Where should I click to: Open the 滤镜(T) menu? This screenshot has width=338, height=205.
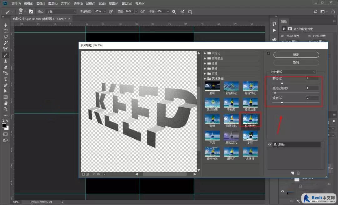[90, 3]
